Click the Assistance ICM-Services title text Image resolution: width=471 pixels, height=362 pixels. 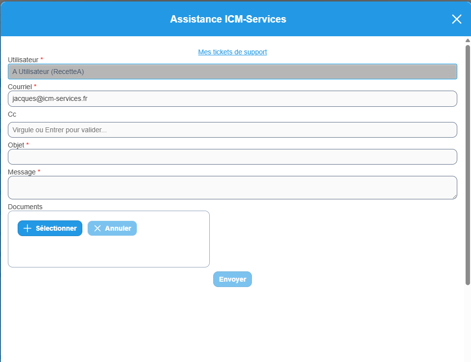228,19
